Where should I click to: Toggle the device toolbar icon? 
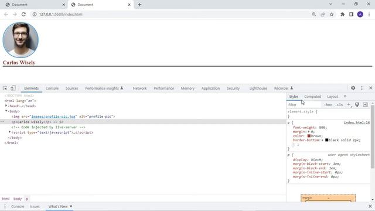tap(13, 88)
